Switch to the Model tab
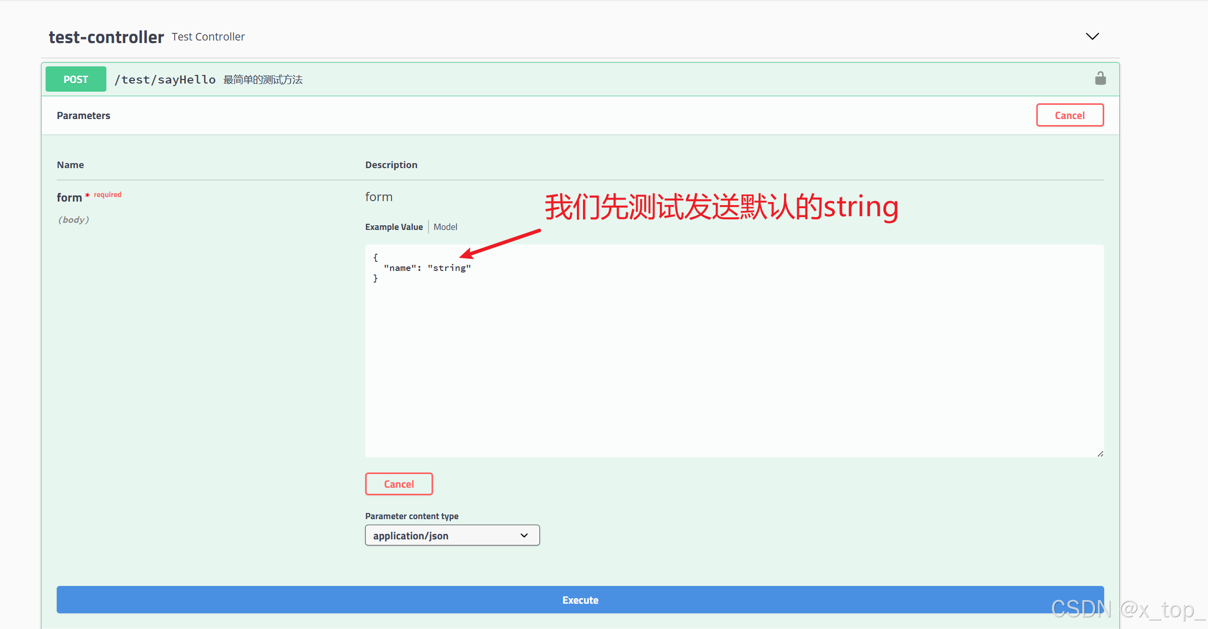 click(445, 227)
